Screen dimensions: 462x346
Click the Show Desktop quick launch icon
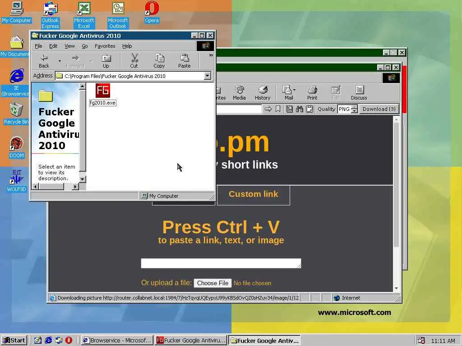pyautogui.click(x=38, y=341)
